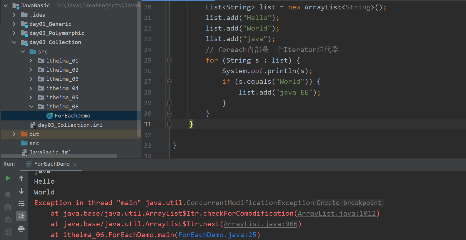Click the fold end marker on line 30
Screen dimensions: 466x240
(x=169, y=113)
